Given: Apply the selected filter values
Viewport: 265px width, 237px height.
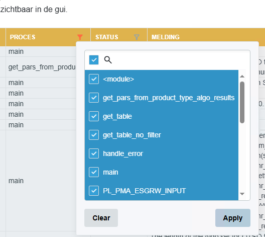Looking at the screenshot, I should (233, 218).
